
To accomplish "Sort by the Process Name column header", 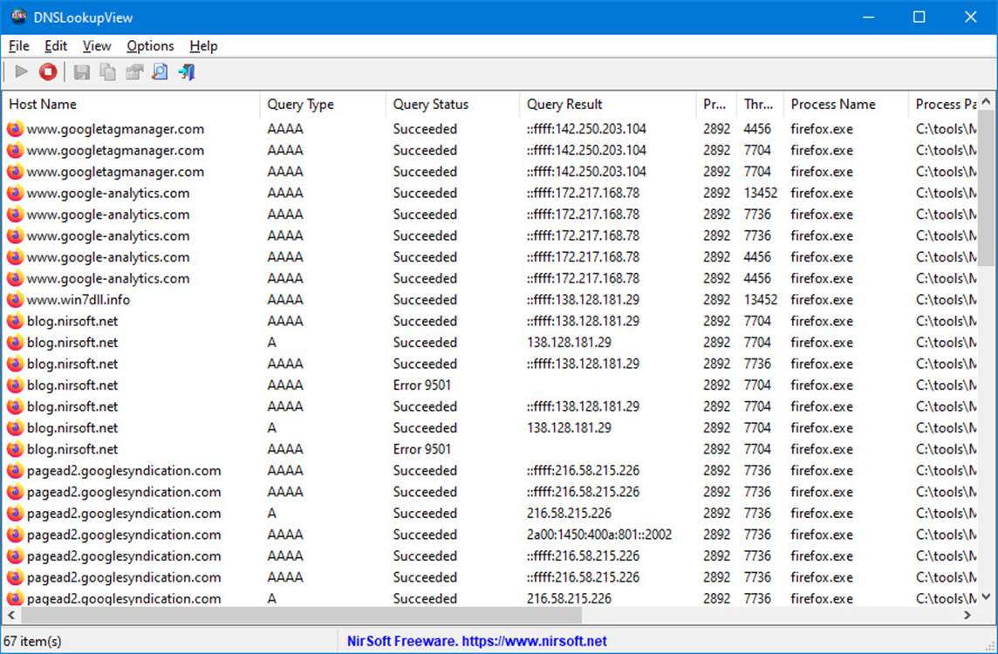I will tap(845, 105).
